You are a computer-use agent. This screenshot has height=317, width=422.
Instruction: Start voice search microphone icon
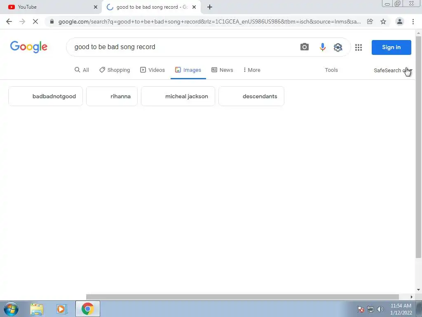[322, 47]
